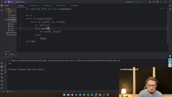Select Scratches and Consoles in tree

pos(11,35)
